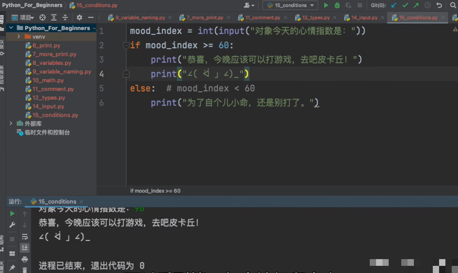Push commits with the green arrow
Screen dimensions: 458x273
click(x=416, y=5)
